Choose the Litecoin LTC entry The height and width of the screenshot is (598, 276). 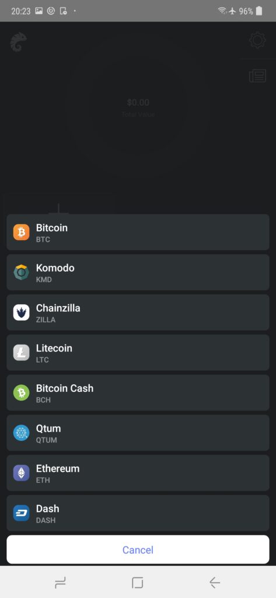(138, 352)
